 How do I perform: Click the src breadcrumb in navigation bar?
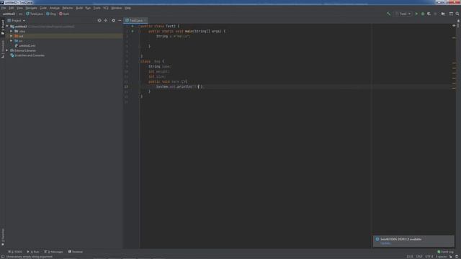point(21,14)
